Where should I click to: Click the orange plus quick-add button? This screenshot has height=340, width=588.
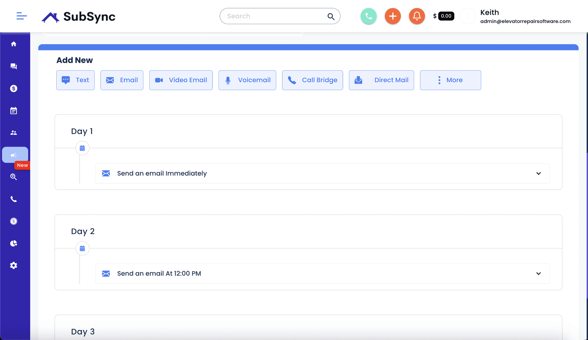[393, 16]
